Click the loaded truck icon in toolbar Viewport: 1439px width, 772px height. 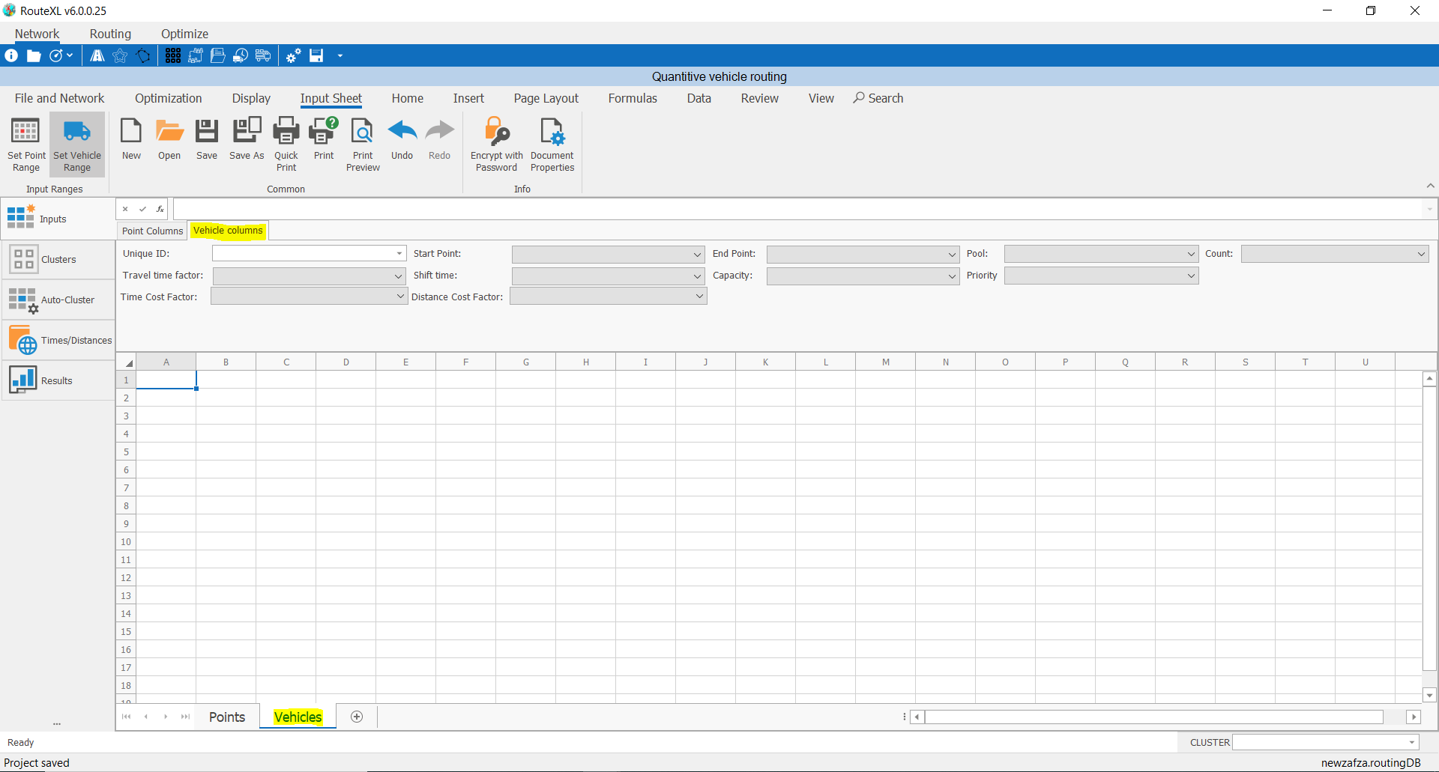click(x=263, y=55)
